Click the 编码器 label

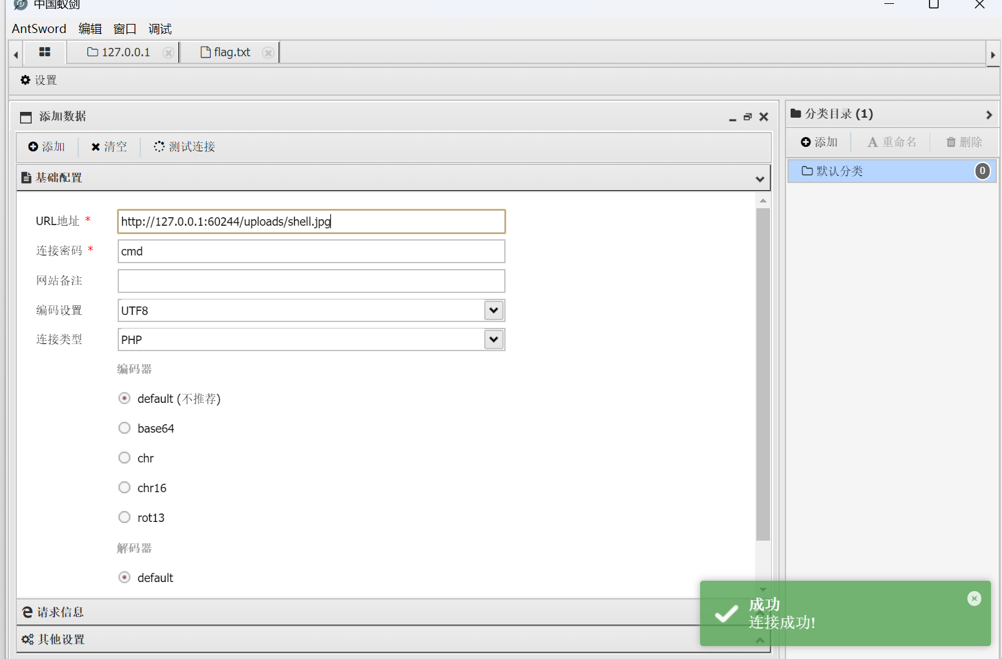point(134,369)
